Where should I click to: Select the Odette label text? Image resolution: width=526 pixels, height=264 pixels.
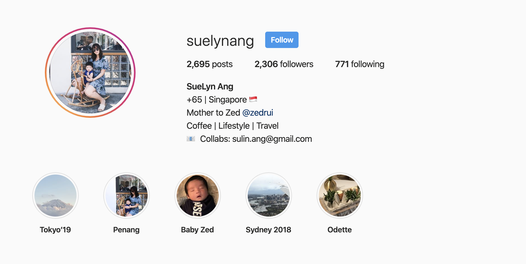point(340,230)
